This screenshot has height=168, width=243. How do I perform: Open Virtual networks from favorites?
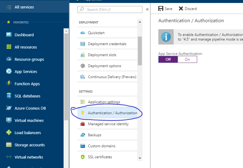coord(32,157)
